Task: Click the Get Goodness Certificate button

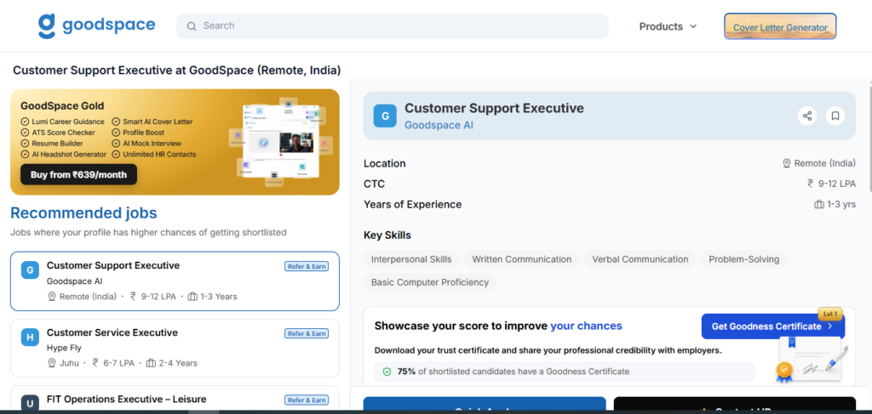Action: point(772,326)
